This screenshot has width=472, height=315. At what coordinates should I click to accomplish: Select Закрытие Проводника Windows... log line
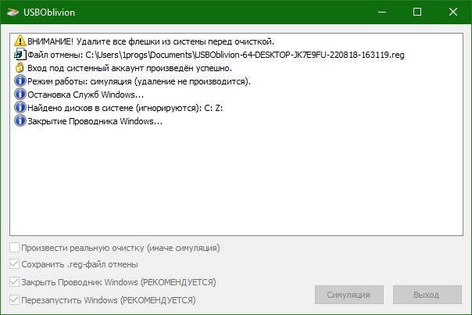(x=95, y=121)
